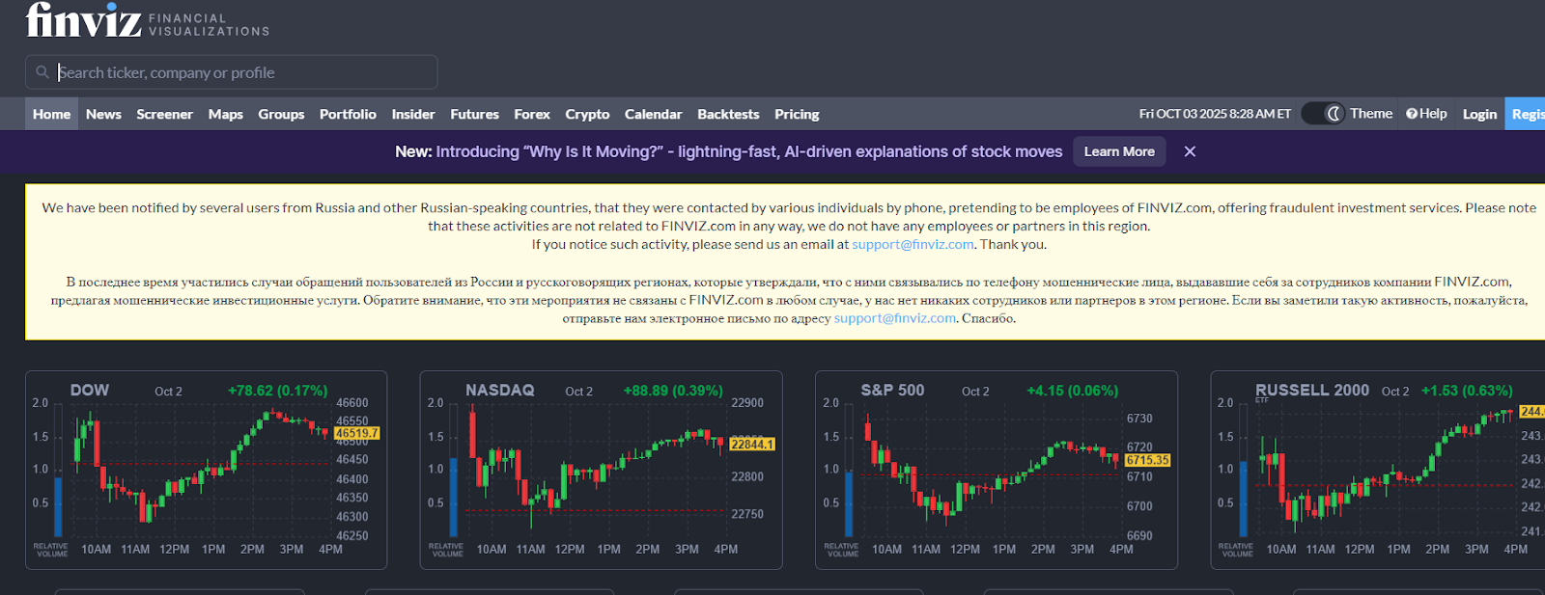Image resolution: width=1545 pixels, height=595 pixels.
Task: Open the Futures page
Action: pos(474,114)
